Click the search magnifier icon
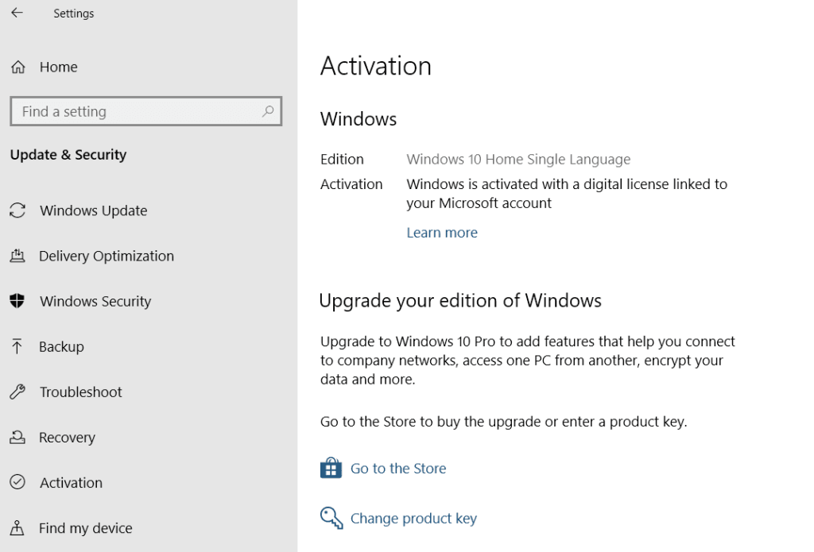 (x=268, y=111)
